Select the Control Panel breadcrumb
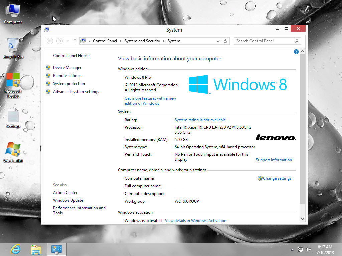Viewport: 342px width, 256px height. point(105,41)
